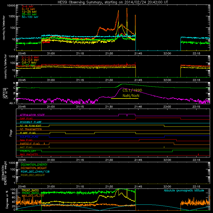Click the Flags axis title

click(x=11, y=133)
